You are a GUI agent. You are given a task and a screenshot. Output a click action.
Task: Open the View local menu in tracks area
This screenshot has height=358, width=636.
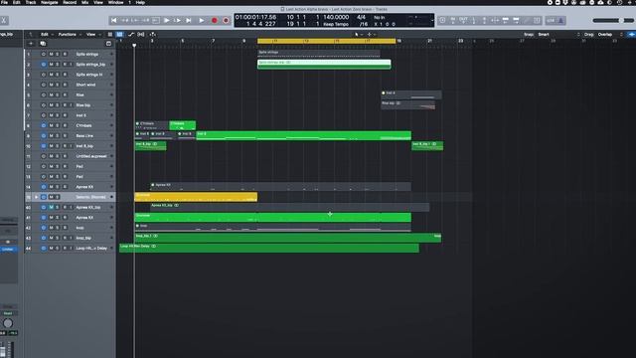click(x=92, y=35)
